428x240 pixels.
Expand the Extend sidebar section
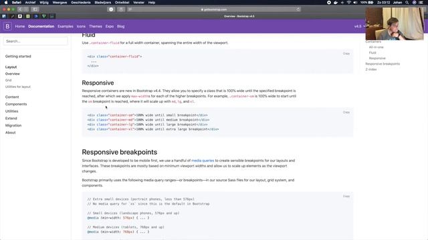tap(11, 118)
